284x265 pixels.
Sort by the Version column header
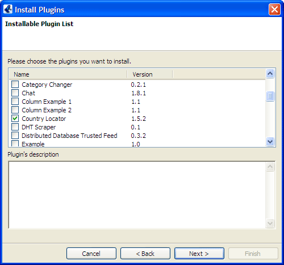[x=150, y=74]
